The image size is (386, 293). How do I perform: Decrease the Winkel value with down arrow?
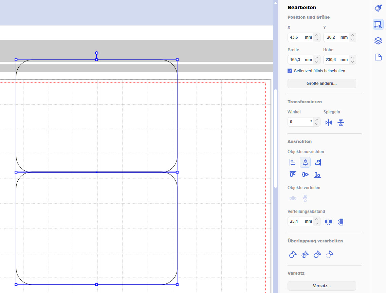click(x=317, y=124)
